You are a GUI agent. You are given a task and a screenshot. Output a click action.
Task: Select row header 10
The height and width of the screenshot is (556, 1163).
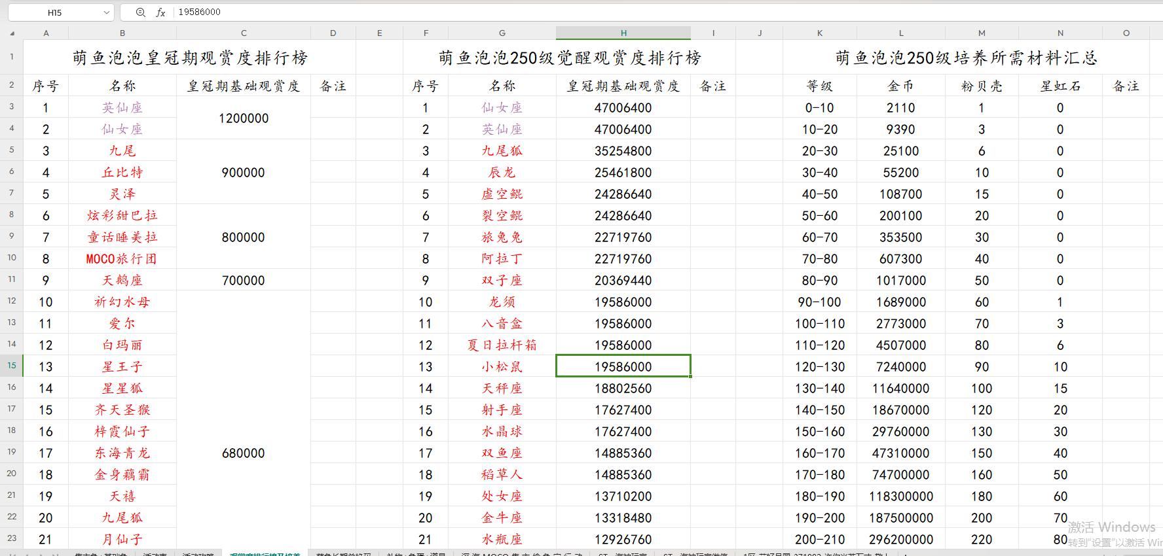(x=12, y=258)
